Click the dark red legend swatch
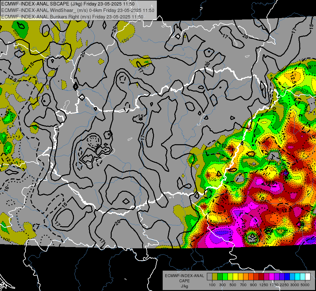The image size is (316, 291). click(x=261, y=277)
